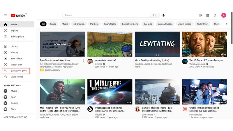This screenshot has height=131, width=233.
Task: Play Game of Thrones Betrayals thumbnail
Action: [204, 44]
